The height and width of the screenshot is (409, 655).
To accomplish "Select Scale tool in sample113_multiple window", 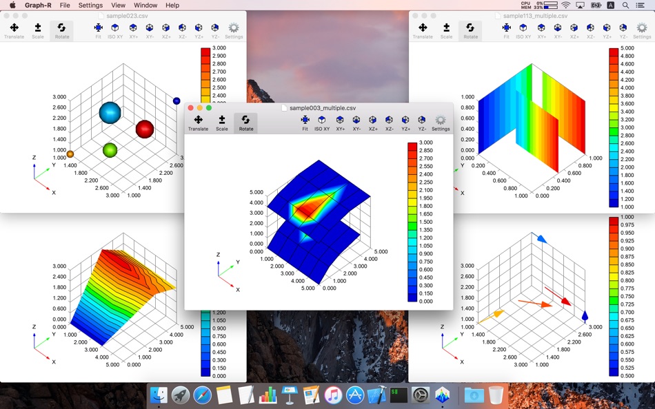I will pos(446,31).
